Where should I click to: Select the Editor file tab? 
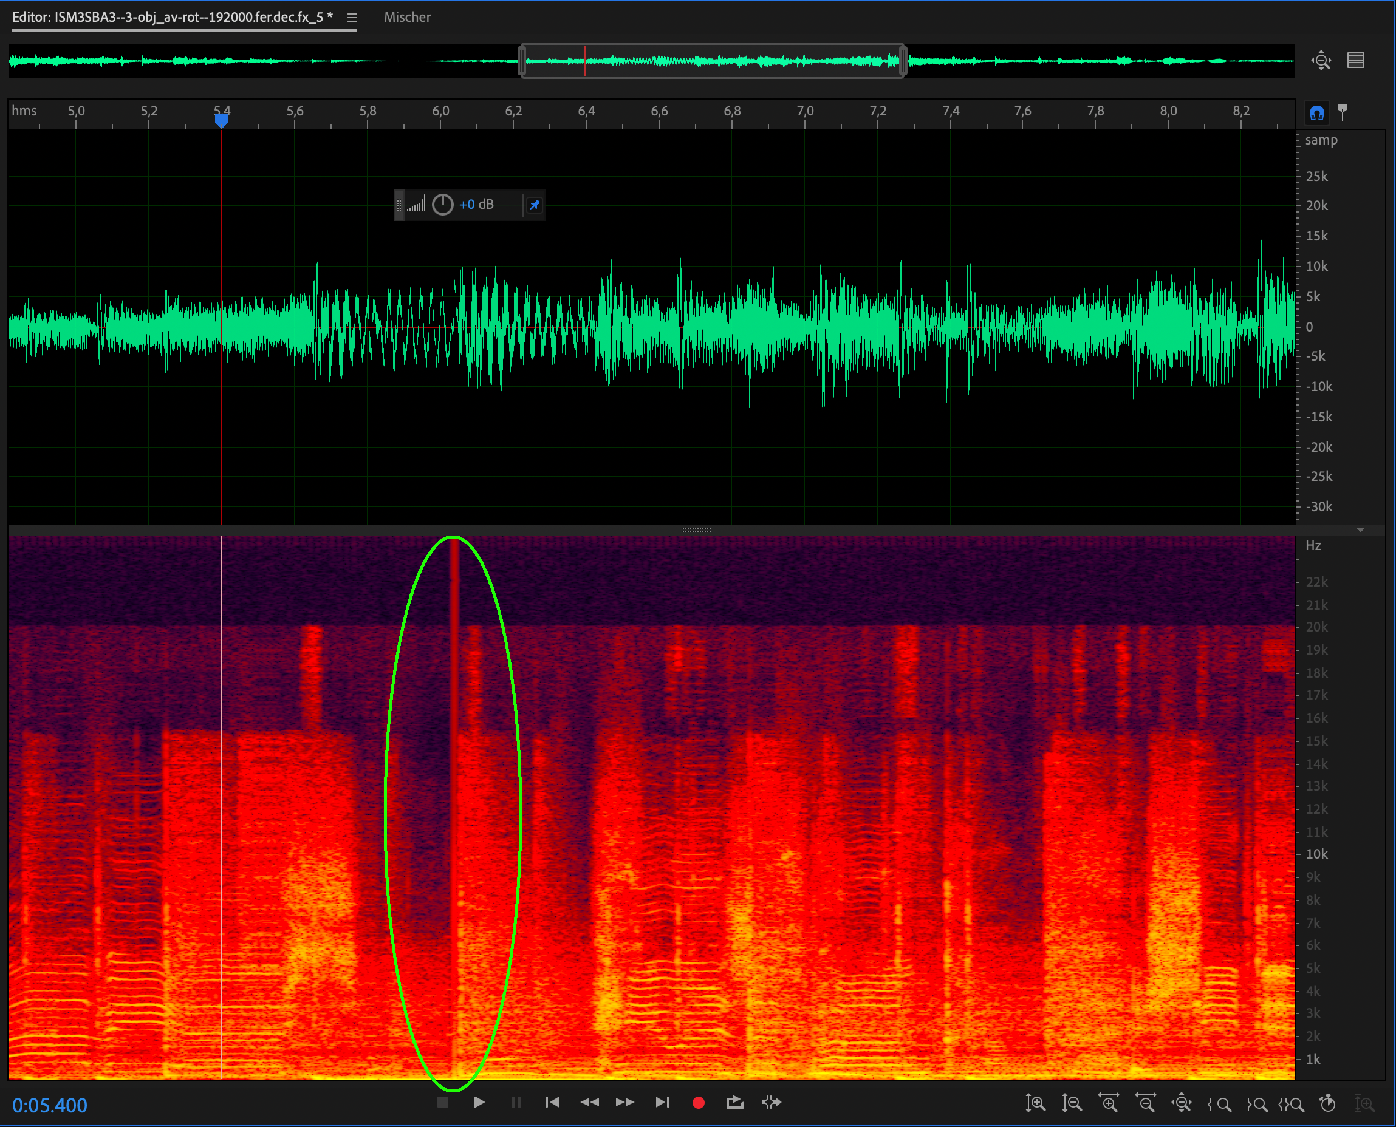172,18
